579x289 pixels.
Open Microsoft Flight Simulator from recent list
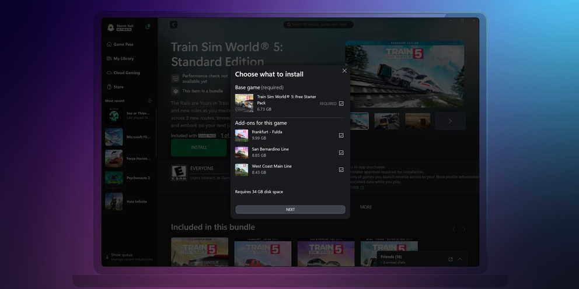coord(128,137)
